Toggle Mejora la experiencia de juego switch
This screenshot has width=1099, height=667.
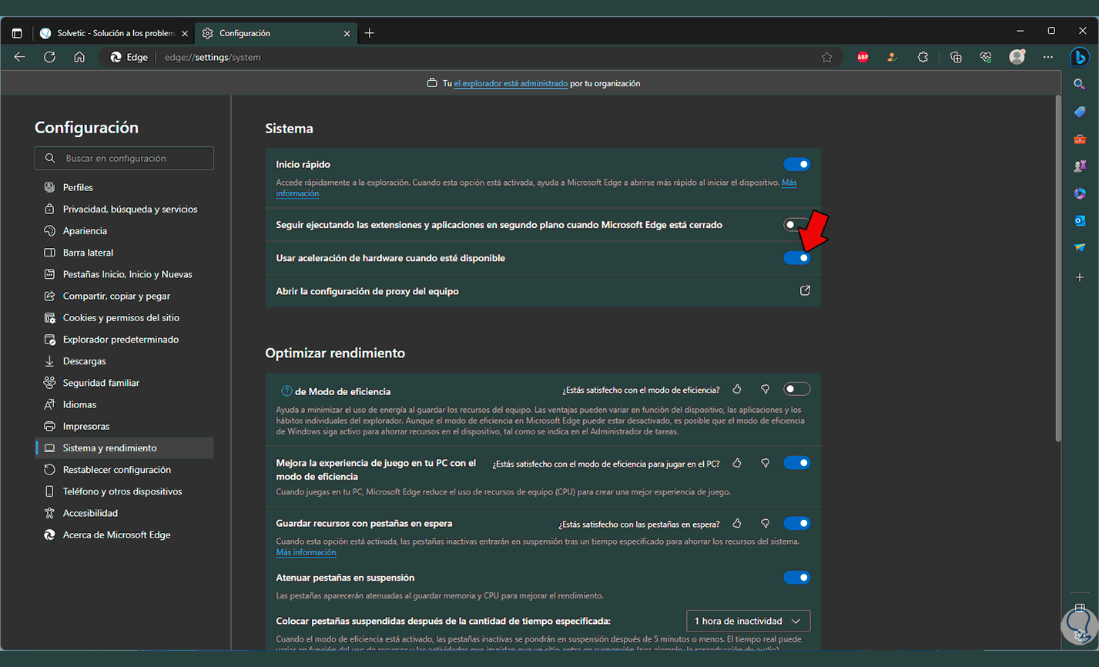click(x=796, y=463)
